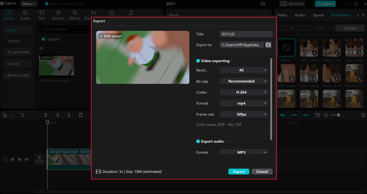Viewport: 367px width, 194px height.
Task: Open the Effects panel icon
Action: [75, 13]
